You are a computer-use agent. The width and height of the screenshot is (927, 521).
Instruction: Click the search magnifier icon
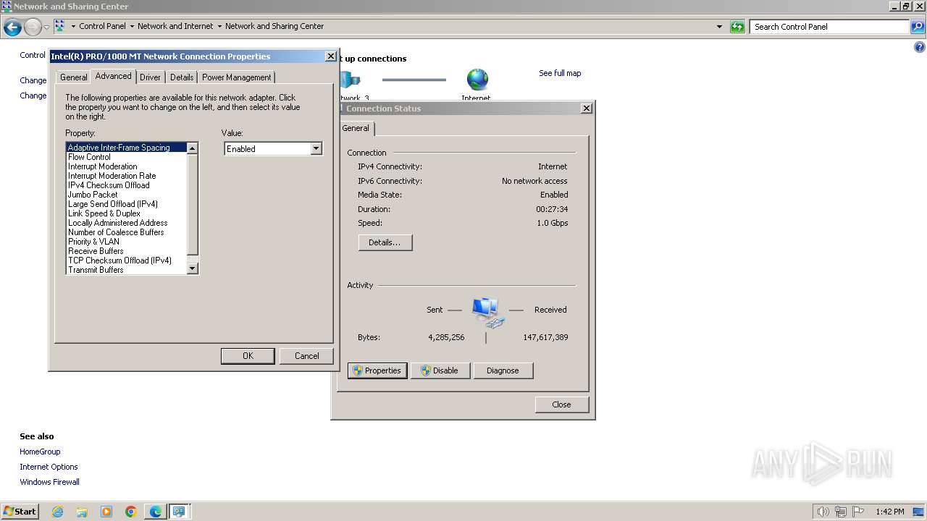coord(918,27)
